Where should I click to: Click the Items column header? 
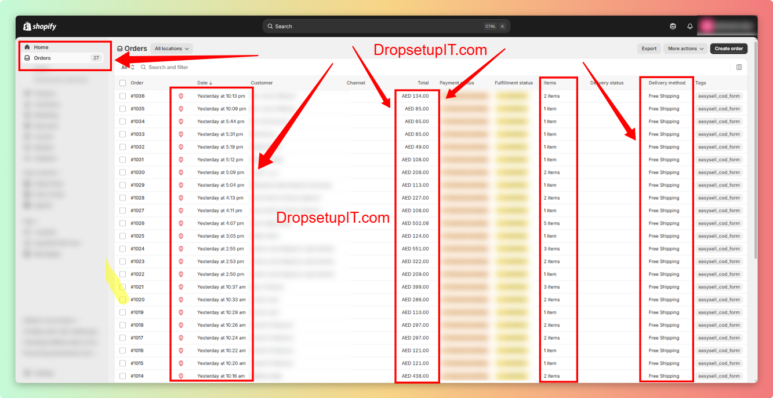pyautogui.click(x=550, y=83)
